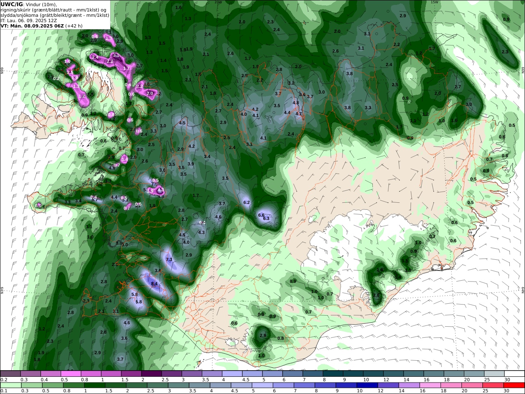Click the 7.3 precipitation value on the map
Viewport: 525px width, 394px height.
[169, 260]
